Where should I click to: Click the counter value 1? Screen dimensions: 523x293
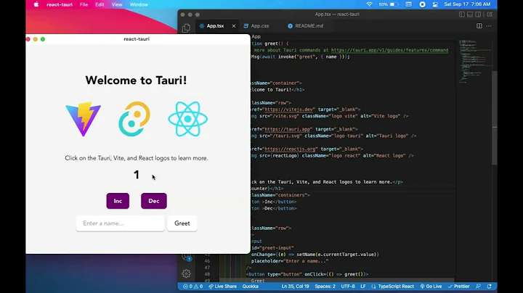click(136, 175)
